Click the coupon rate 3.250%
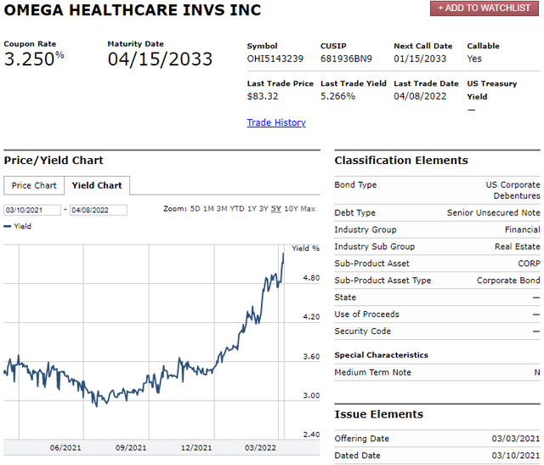The width and height of the screenshot is (544, 465). (34, 59)
